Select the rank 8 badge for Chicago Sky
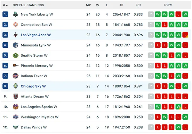This screenshot has height=134, width=192. coord(5,86)
